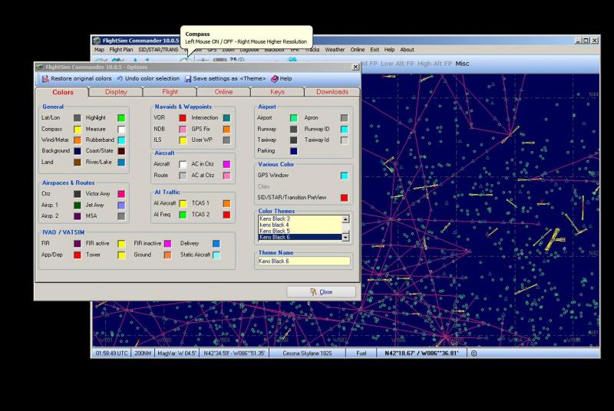Select kens black 4 theme
This screenshot has height=411, width=614.
pyautogui.click(x=300, y=225)
